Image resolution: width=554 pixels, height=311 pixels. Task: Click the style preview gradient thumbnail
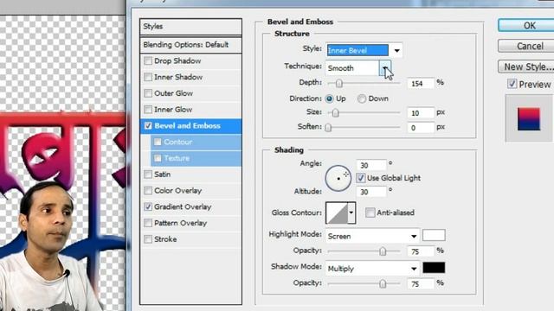tap(529, 119)
